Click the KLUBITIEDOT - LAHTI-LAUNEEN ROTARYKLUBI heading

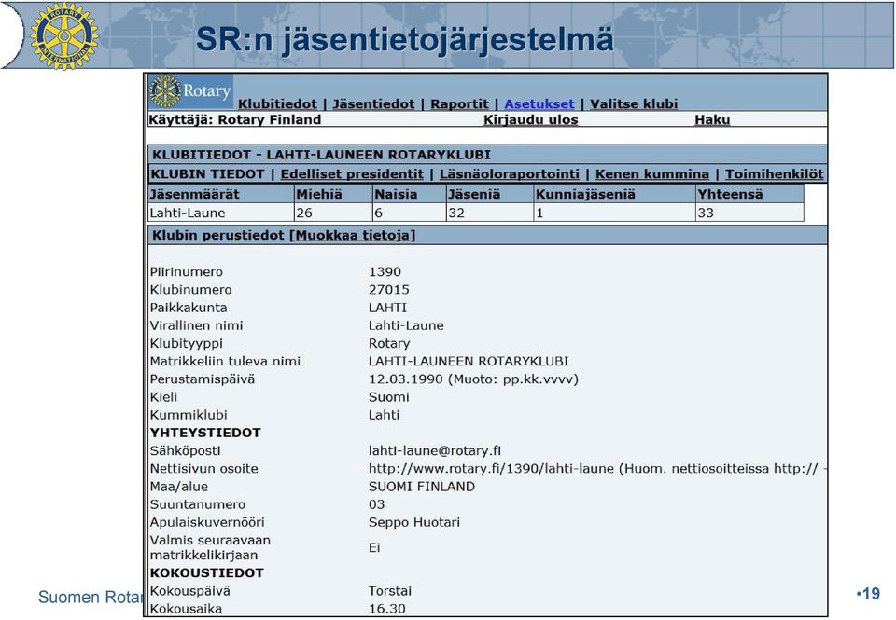click(x=321, y=155)
